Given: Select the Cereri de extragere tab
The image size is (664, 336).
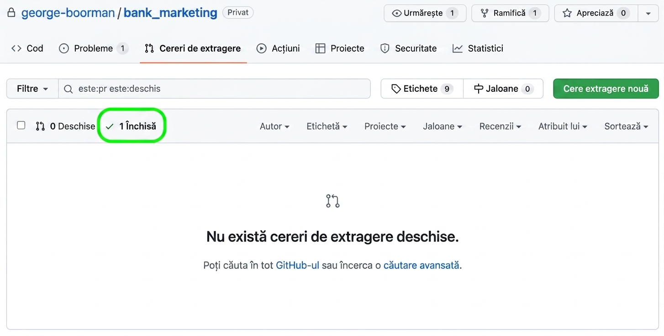Looking at the screenshot, I should (193, 48).
